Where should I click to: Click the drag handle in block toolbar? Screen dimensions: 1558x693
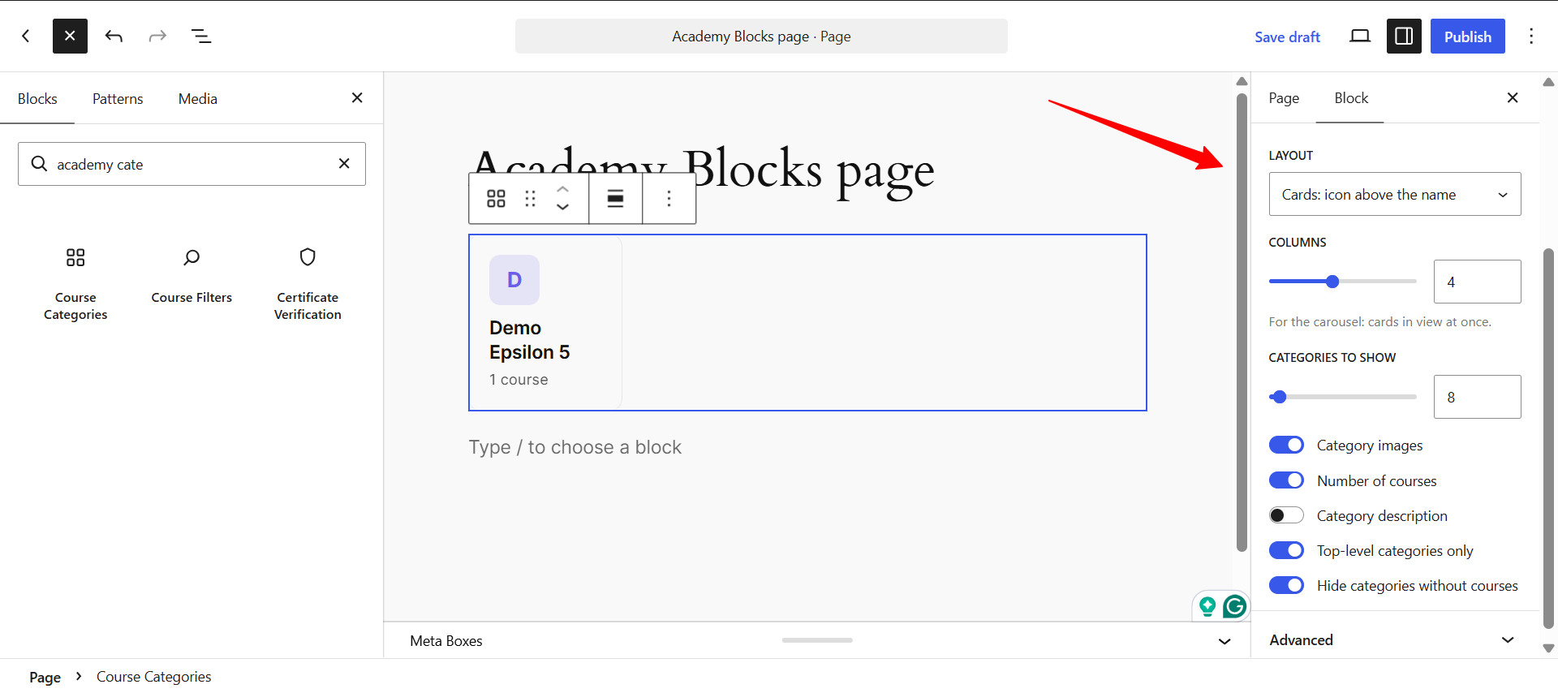pos(530,199)
